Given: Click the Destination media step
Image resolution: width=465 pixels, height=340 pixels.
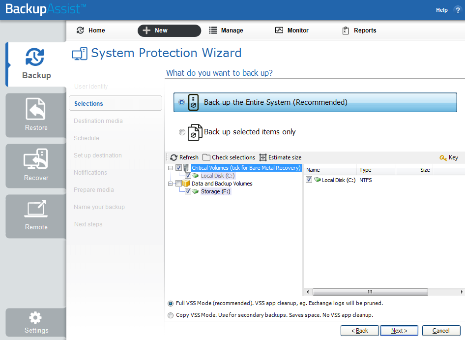Looking at the screenshot, I should point(98,121).
